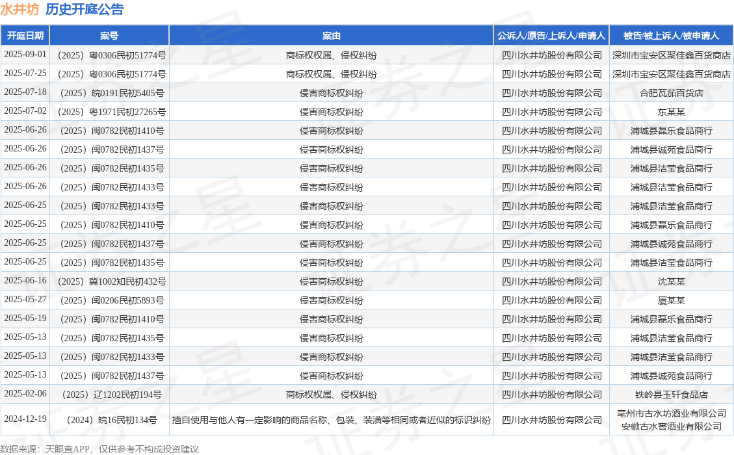The image size is (734, 455).
Task: Click case 闽0782民初1410号 in 2025-05-19 row
Action: [112, 319]
